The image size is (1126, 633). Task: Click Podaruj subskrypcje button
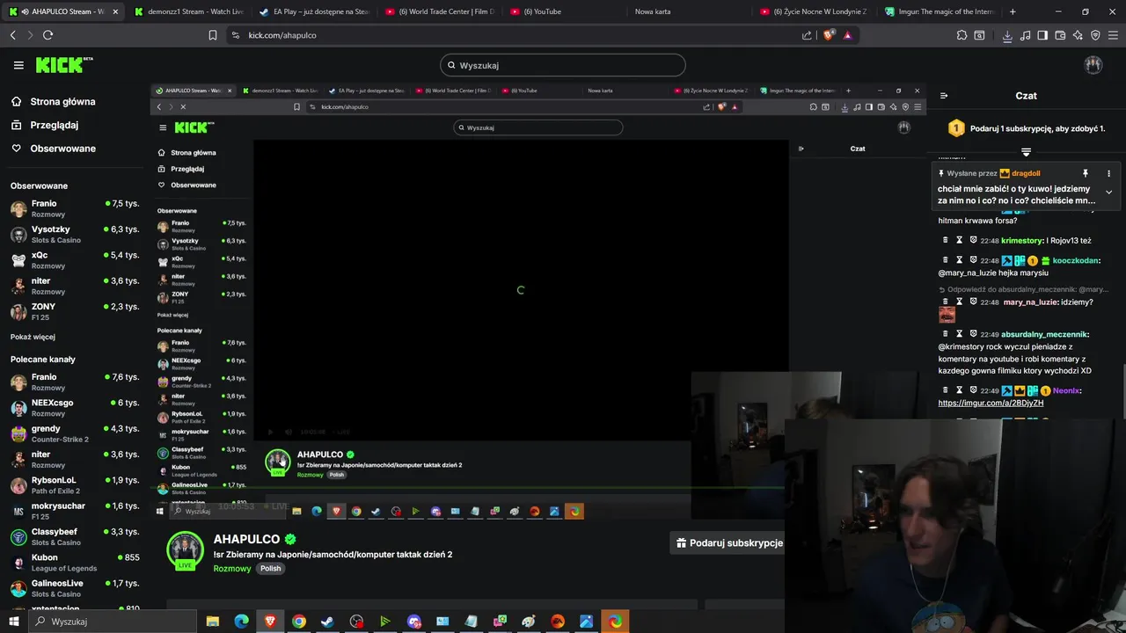tap(728, 542)
